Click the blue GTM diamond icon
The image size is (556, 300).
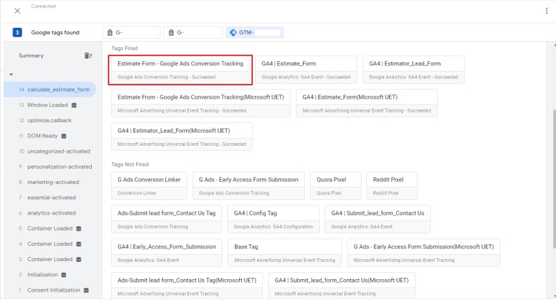233,33
